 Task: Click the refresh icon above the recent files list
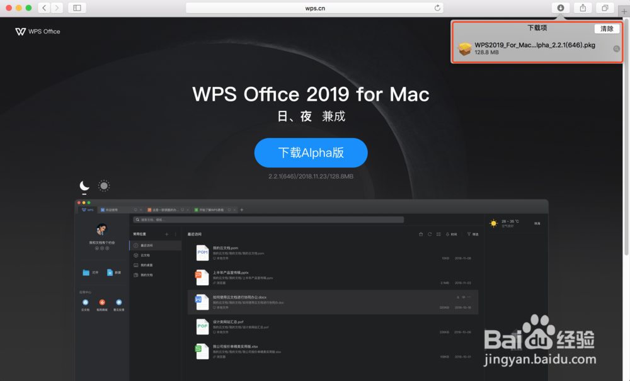click(x=430, y=234)
